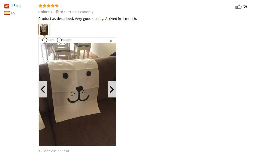This screenshot has width=254, height=156.
Task: Click the A2 buyer level badge
Action: point(7,6)
